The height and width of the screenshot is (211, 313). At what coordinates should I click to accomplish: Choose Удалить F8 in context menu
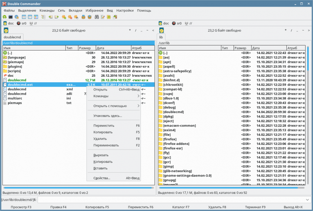click(x=113, y=139)
